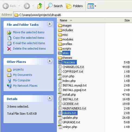Viewport: 132px width, 132px height.
Task: Click the My Computer icon
Action: tap(9, 81)
